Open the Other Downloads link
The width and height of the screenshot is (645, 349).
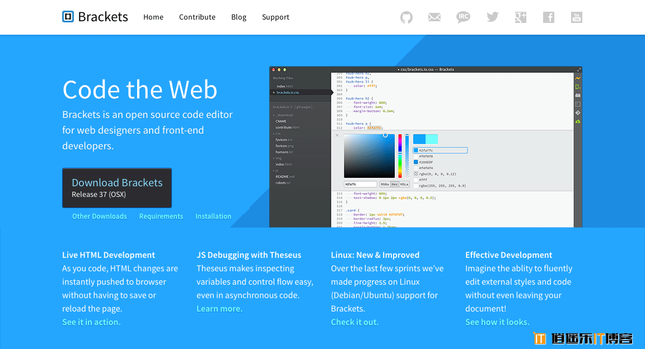100,216
